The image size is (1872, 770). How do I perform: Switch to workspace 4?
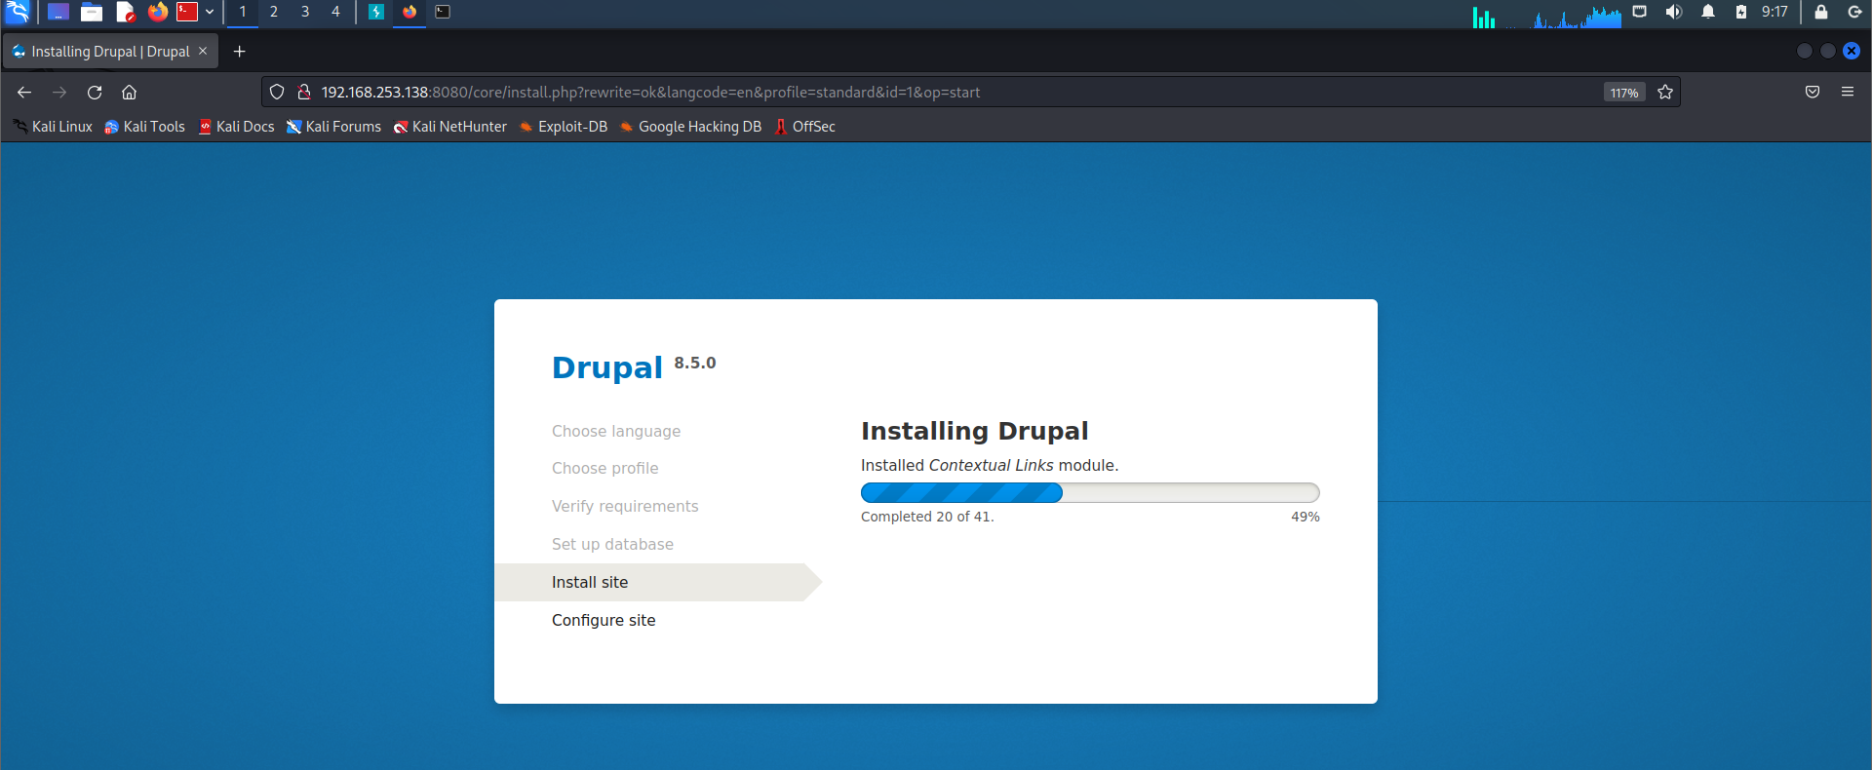pos(335,12)
